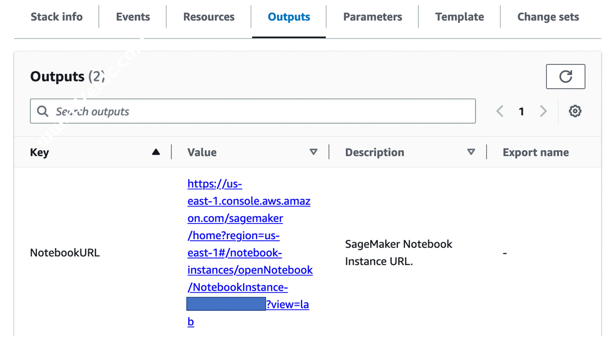Open the Events tab
Screen dimensions: 614x347
pos(133,17)
